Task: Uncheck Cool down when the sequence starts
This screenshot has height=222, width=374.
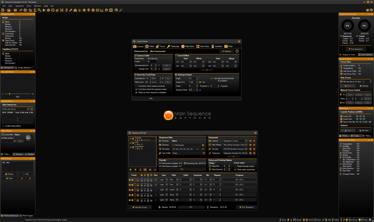Action: (136, 89)
